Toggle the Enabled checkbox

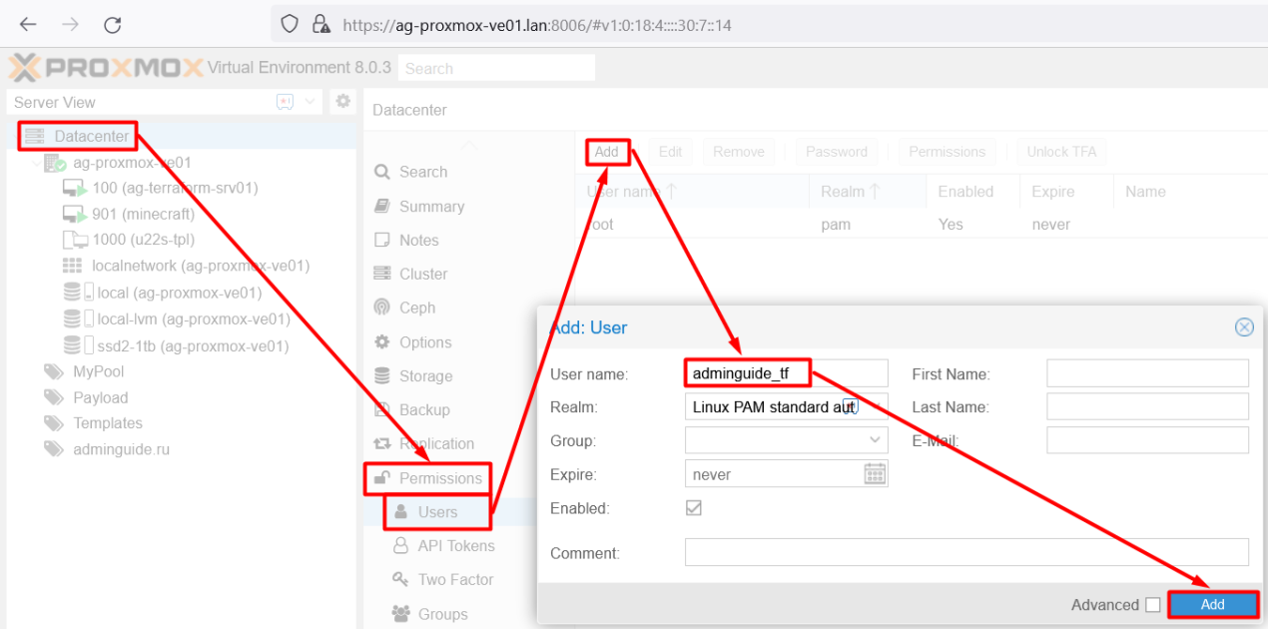694,508
